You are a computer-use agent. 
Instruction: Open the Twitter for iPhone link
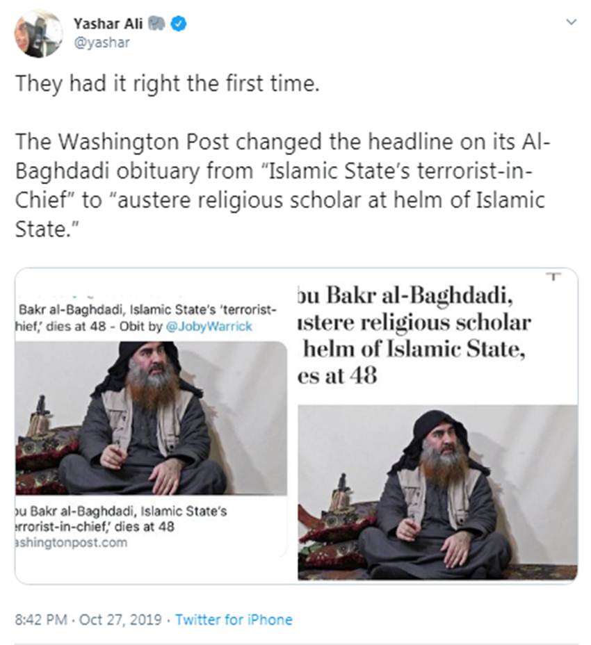(234, 619)
